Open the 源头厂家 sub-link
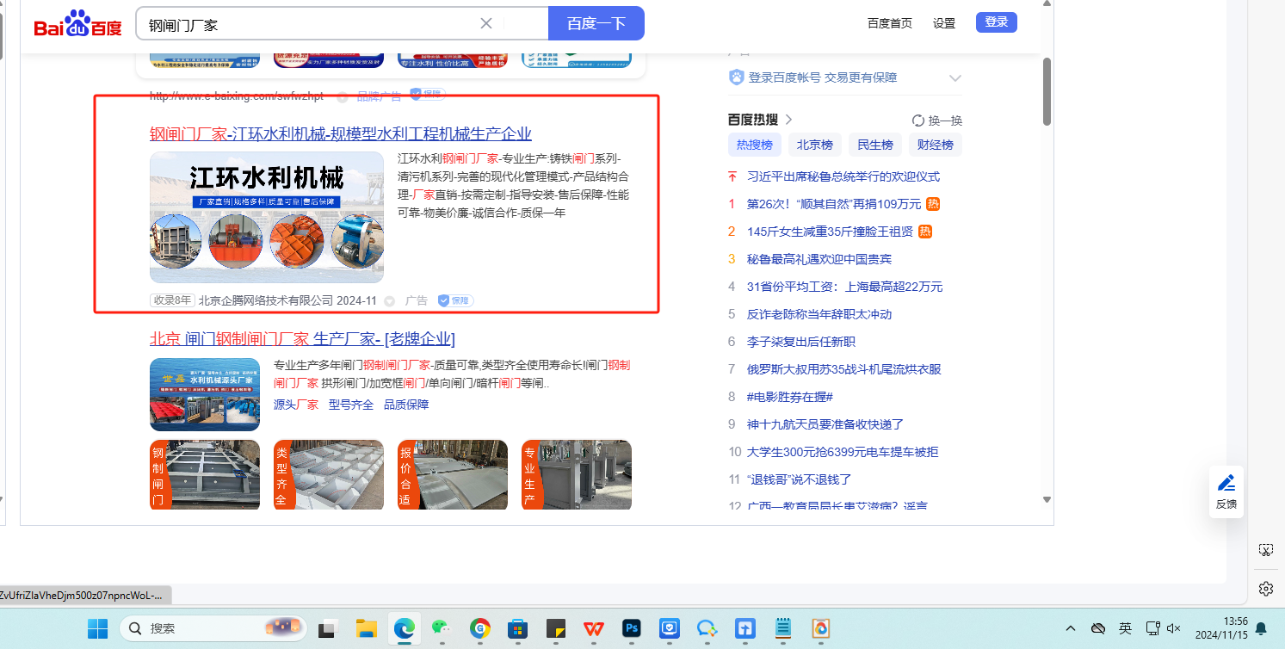This screenshot has width=1285, height=649. point(296,405)
